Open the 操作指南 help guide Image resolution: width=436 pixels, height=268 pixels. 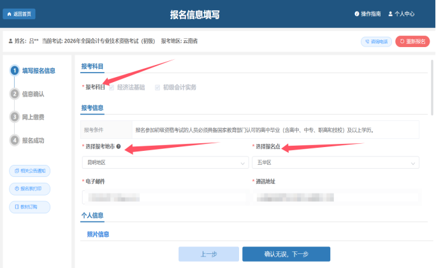click(367, 13)
